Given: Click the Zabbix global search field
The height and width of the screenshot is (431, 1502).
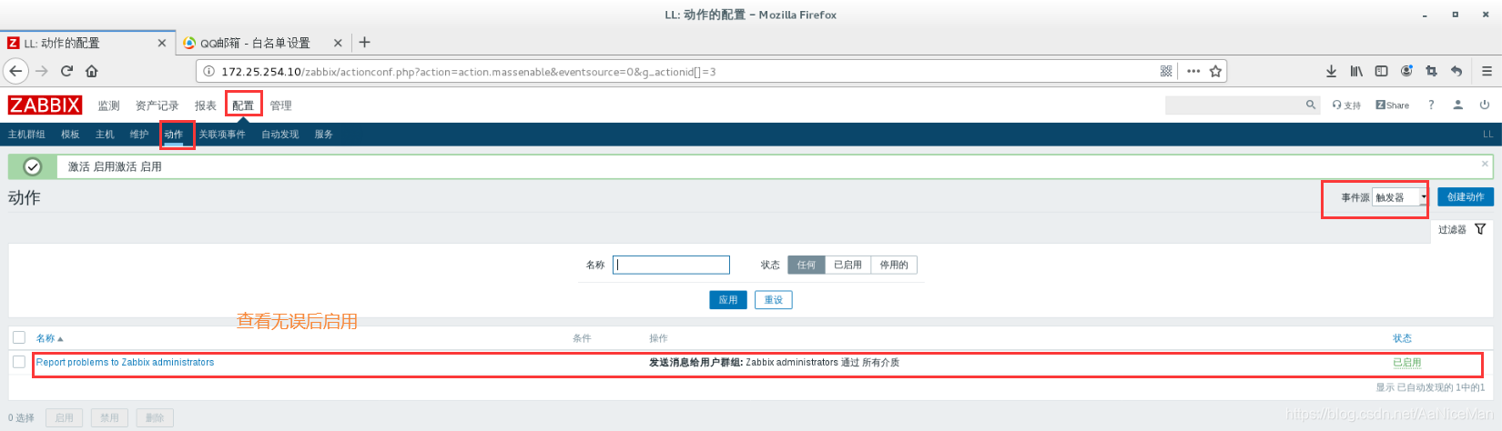Looking at the screenshot, I should 1234,105.
